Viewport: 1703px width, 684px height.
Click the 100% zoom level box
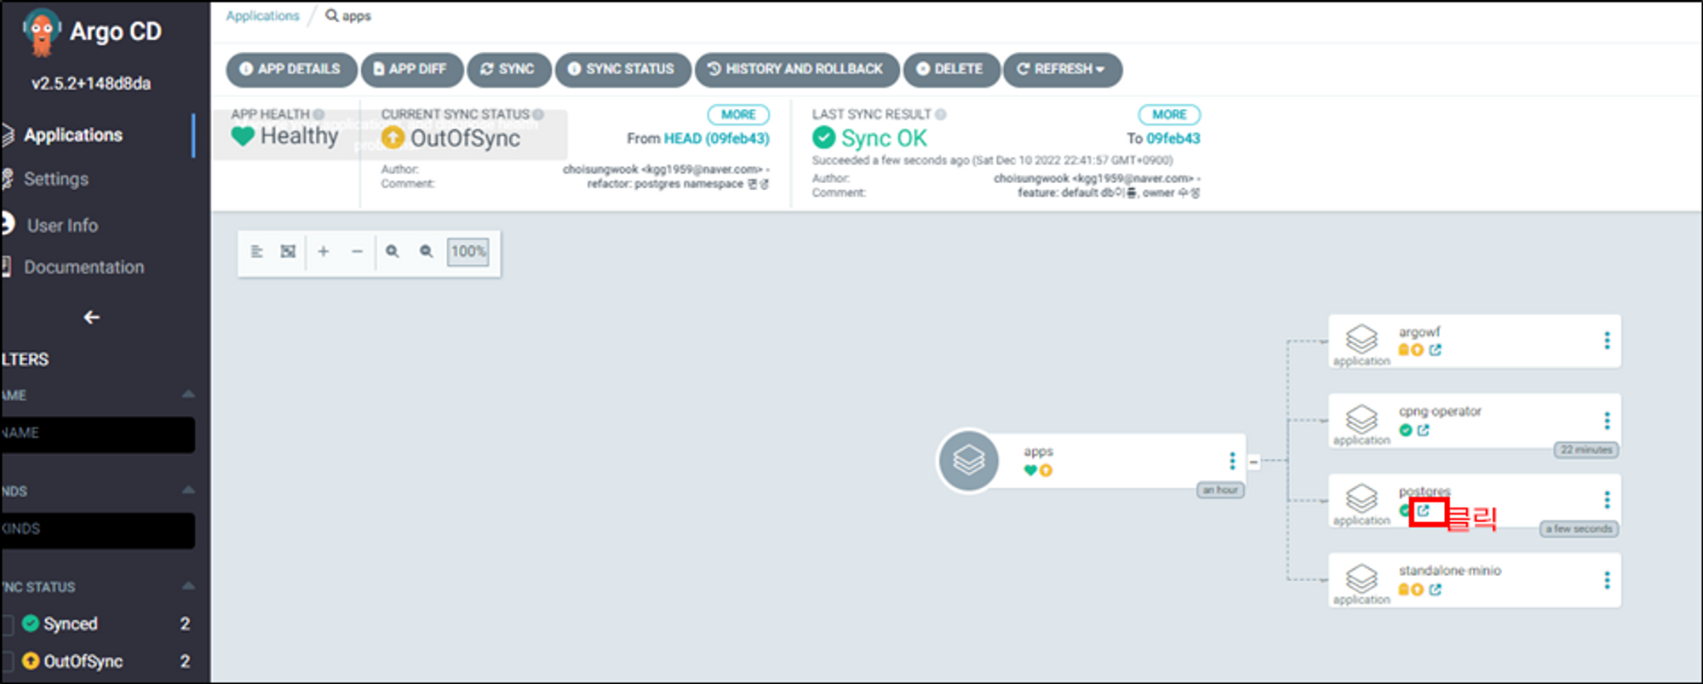468,251
